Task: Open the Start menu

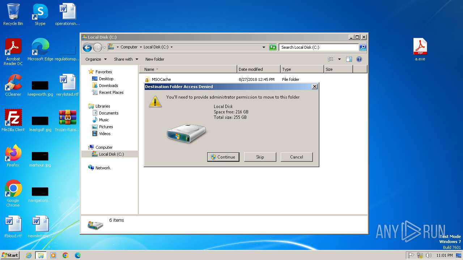Action: 10,255
